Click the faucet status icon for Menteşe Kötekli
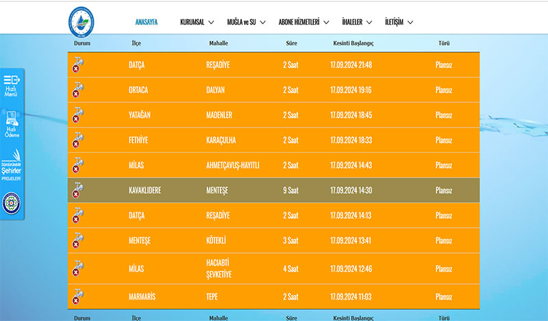Screen dimensions: 548x321 pos(77,241)
